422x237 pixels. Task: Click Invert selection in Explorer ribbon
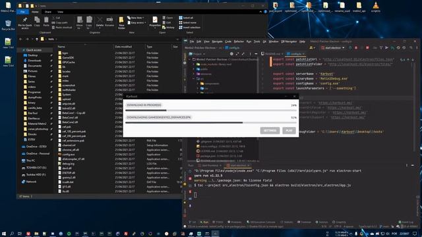click(x=189, y=28)
